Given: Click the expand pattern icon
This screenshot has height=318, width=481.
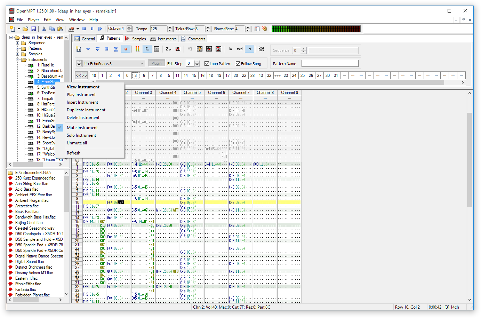Looking at the screenshot, I should 209,49.
